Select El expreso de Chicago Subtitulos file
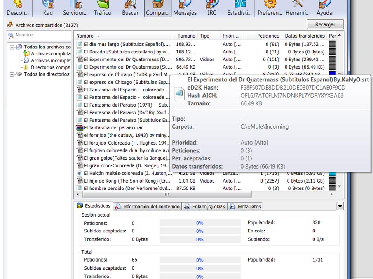373x279 pixels. tap(127, 82)
